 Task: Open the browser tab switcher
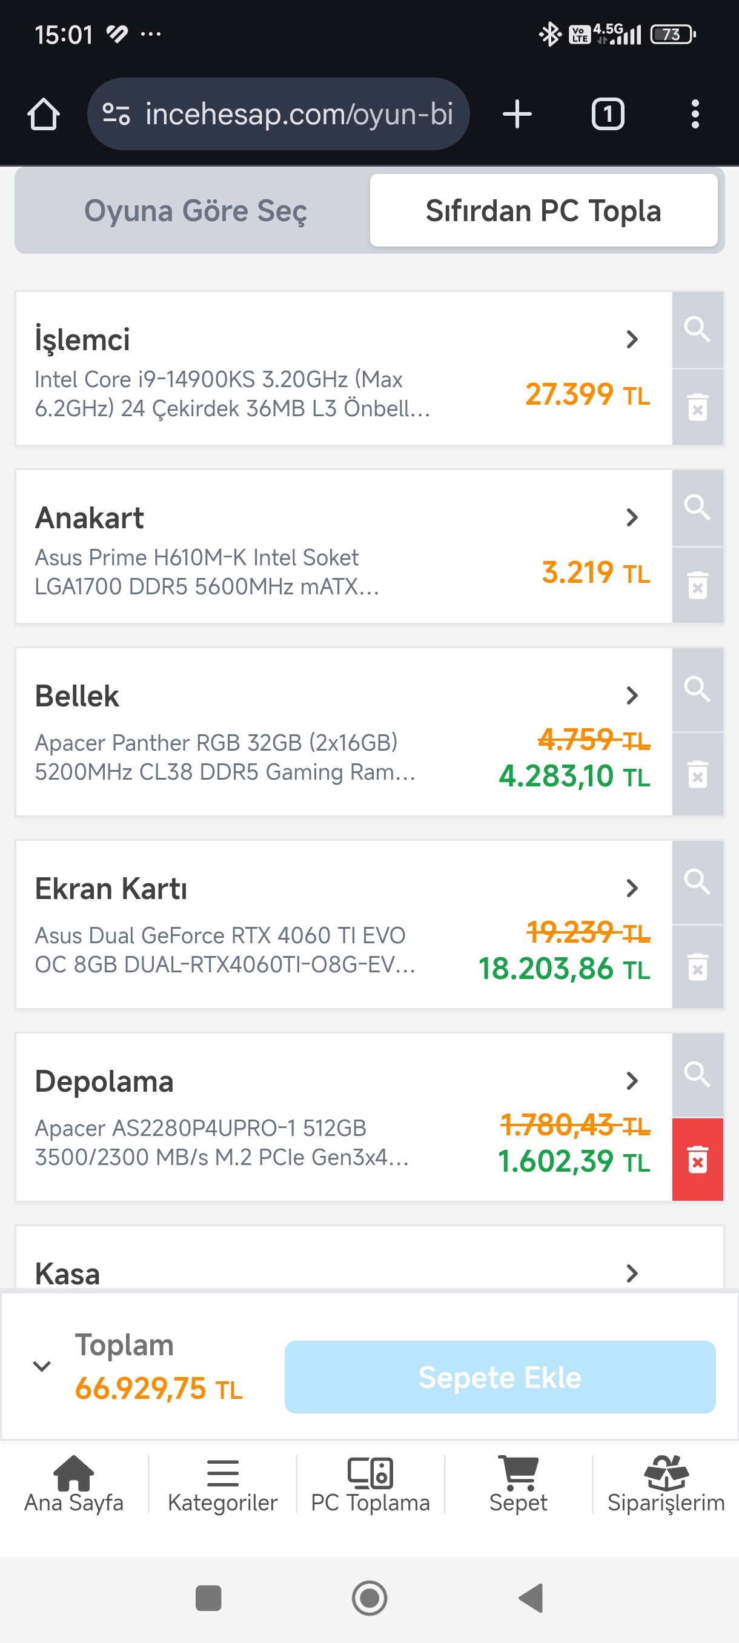[x=607, y=114]
